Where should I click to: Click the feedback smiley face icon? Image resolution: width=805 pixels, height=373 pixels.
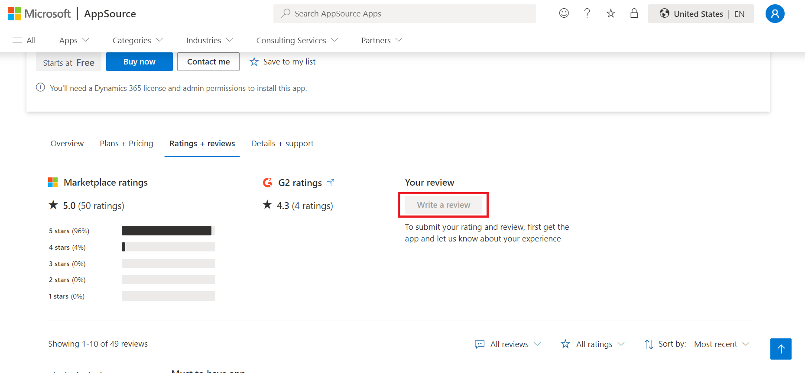click(564, 13)
